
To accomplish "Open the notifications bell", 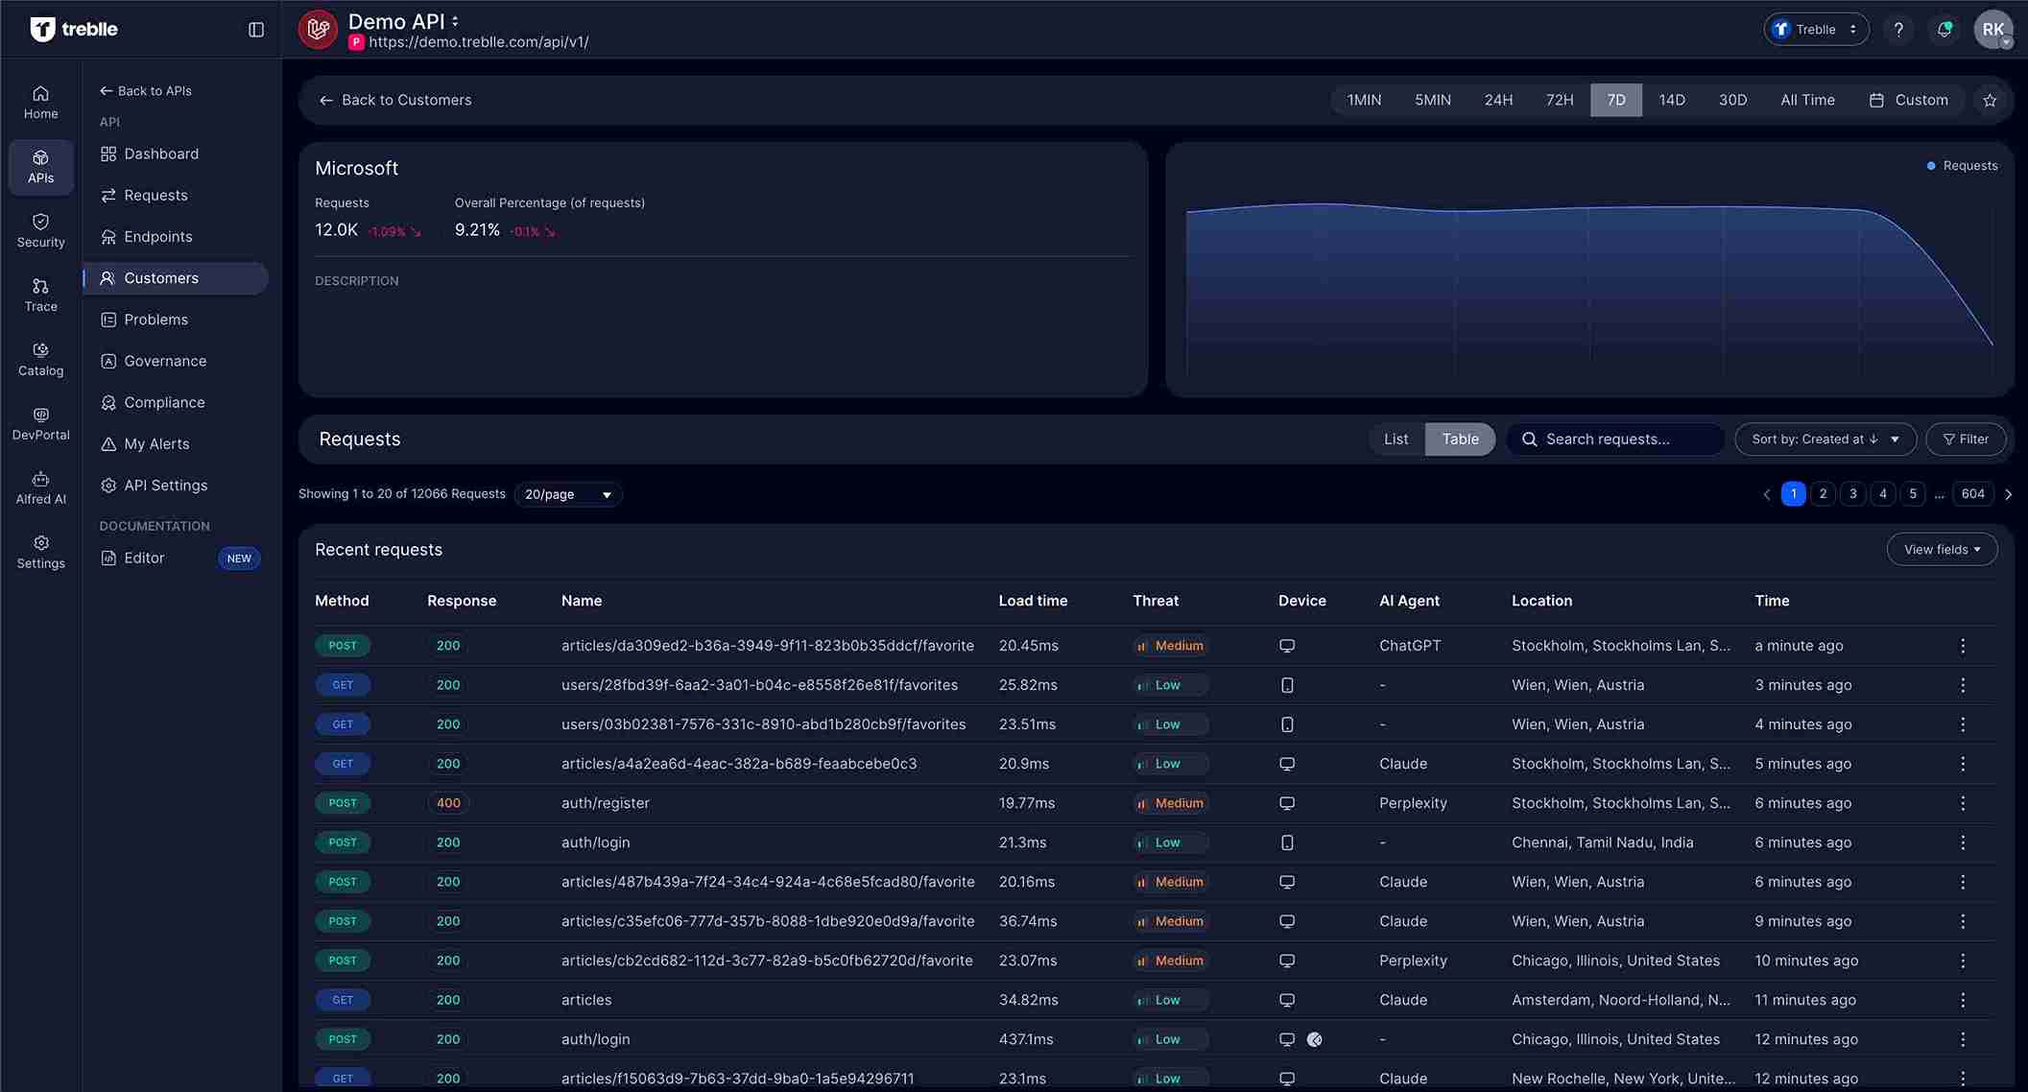I will point(1944,29).
